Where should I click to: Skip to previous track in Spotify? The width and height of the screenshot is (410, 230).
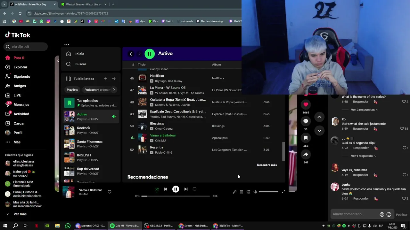pos(166,189)
